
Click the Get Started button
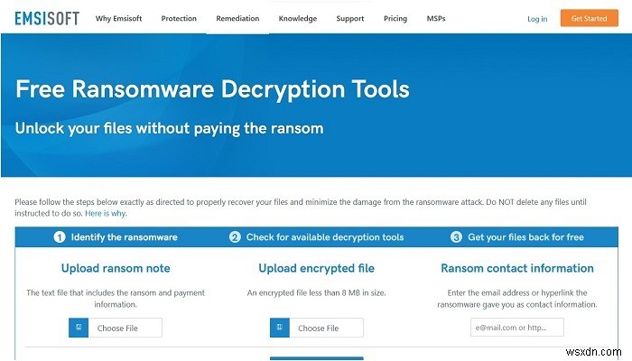[589, 18]
